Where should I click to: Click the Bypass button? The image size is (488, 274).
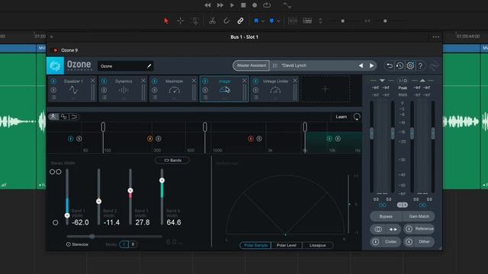(x=386, y=216)
